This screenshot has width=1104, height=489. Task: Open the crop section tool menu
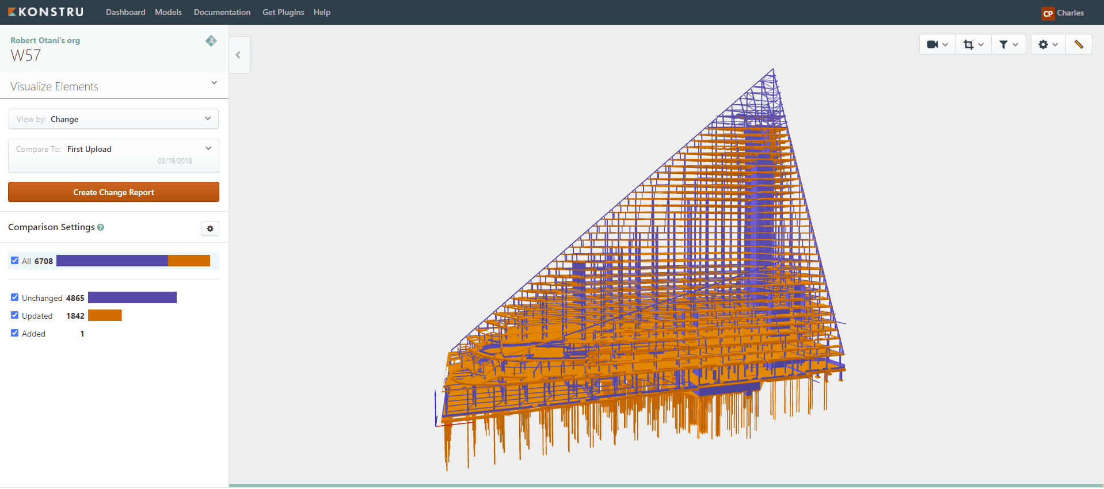(x=973, y=44)
